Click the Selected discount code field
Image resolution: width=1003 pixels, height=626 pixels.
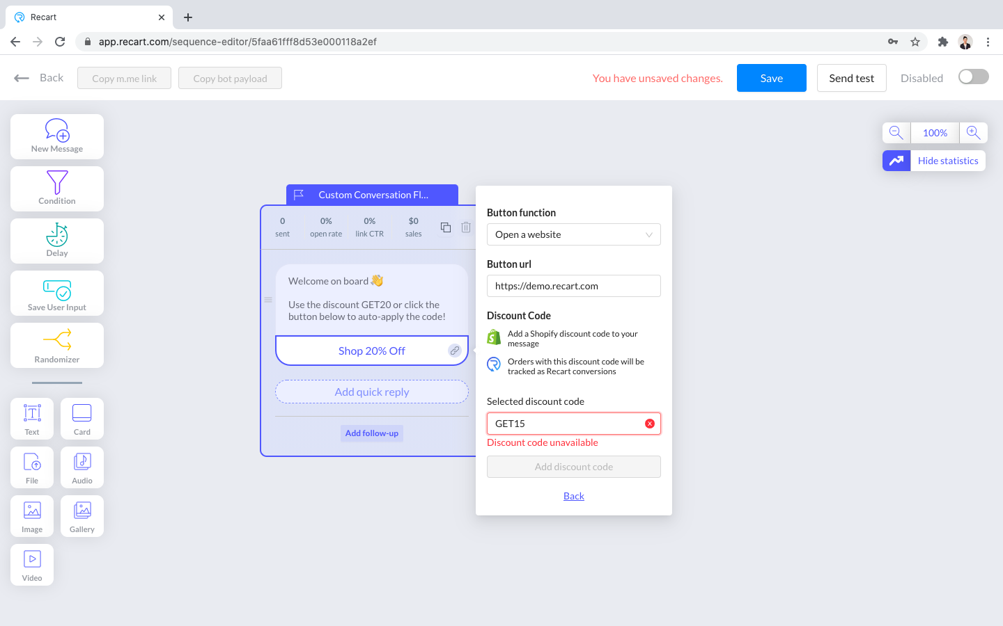pyautogui.click(x=574, y=424)
